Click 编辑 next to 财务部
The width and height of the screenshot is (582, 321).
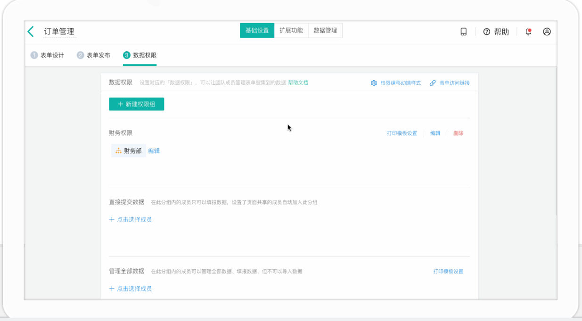(154, 151)
